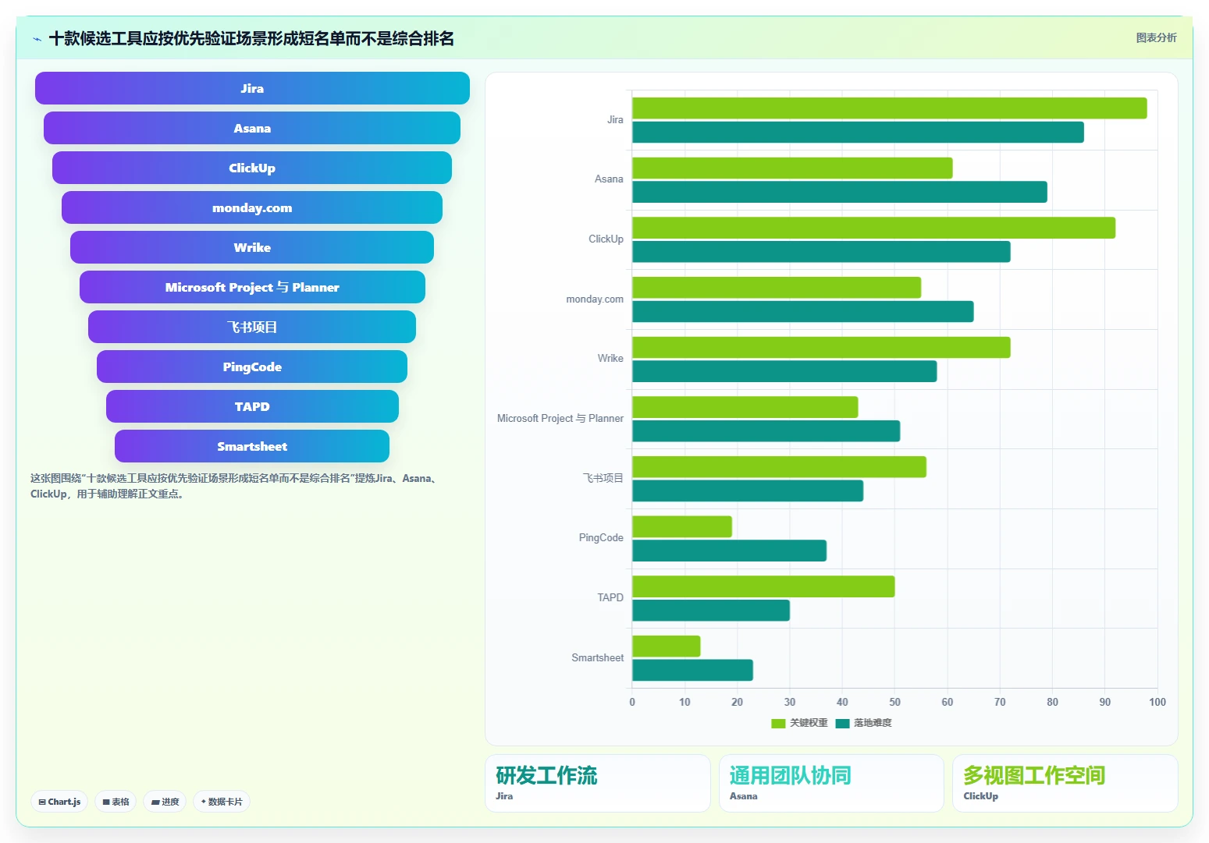Open the 多视图工作空间 ClickUp card
1209x843 pixels.
point(1065,783)
